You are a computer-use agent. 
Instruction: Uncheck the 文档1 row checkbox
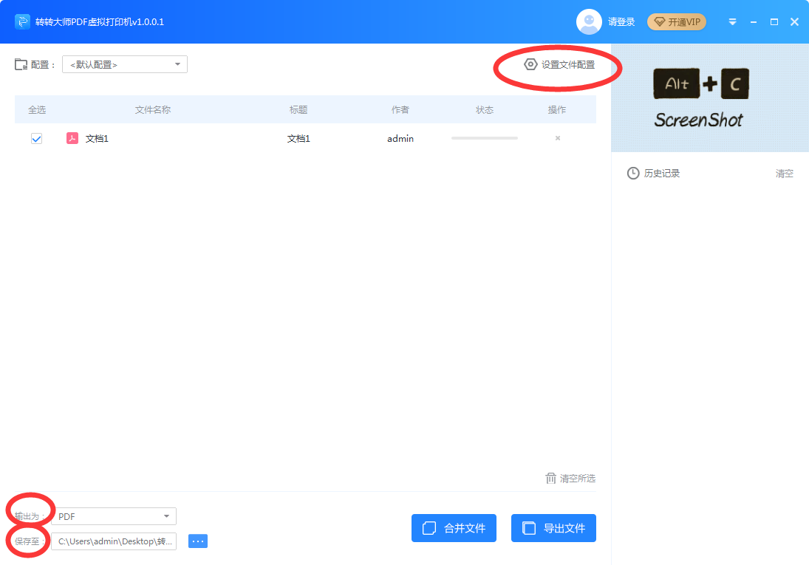point(36,138)
